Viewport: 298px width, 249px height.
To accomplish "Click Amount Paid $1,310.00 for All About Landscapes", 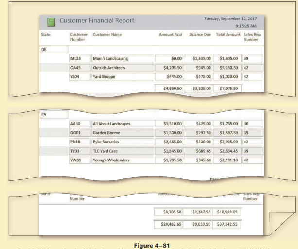I will [x=169, y=124].
